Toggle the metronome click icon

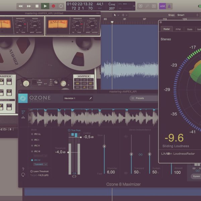coord(169,6)
